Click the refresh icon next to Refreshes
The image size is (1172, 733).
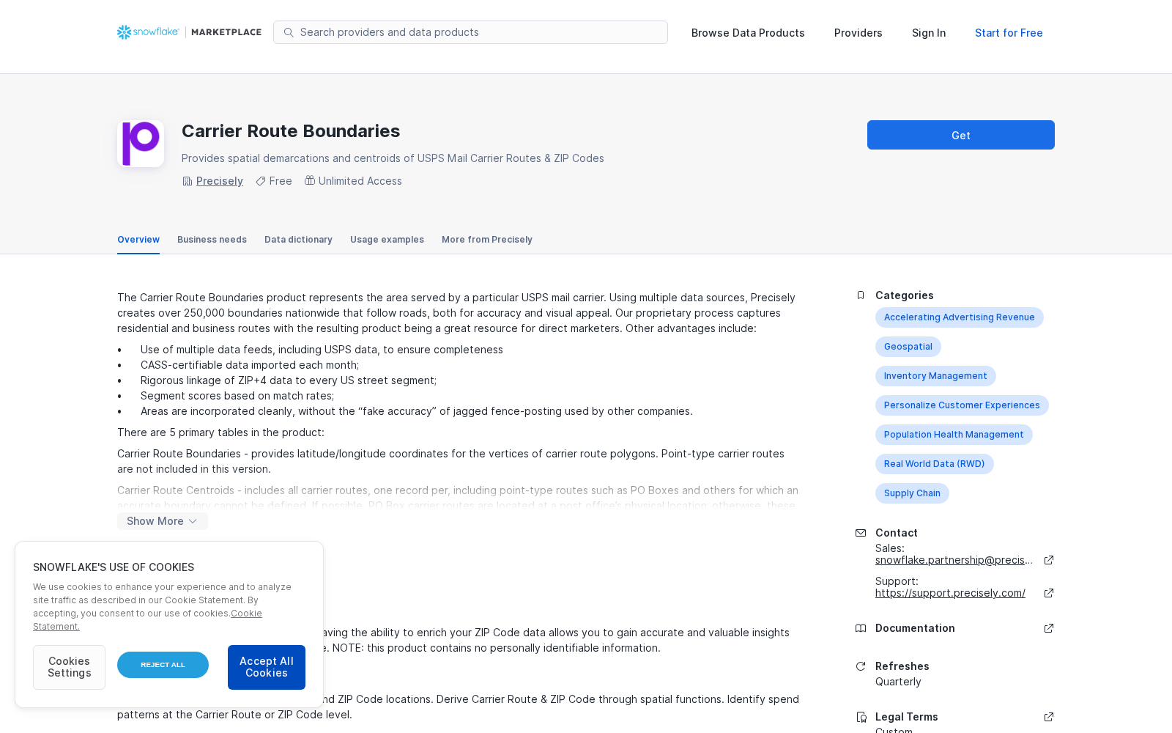click(861, 666)
